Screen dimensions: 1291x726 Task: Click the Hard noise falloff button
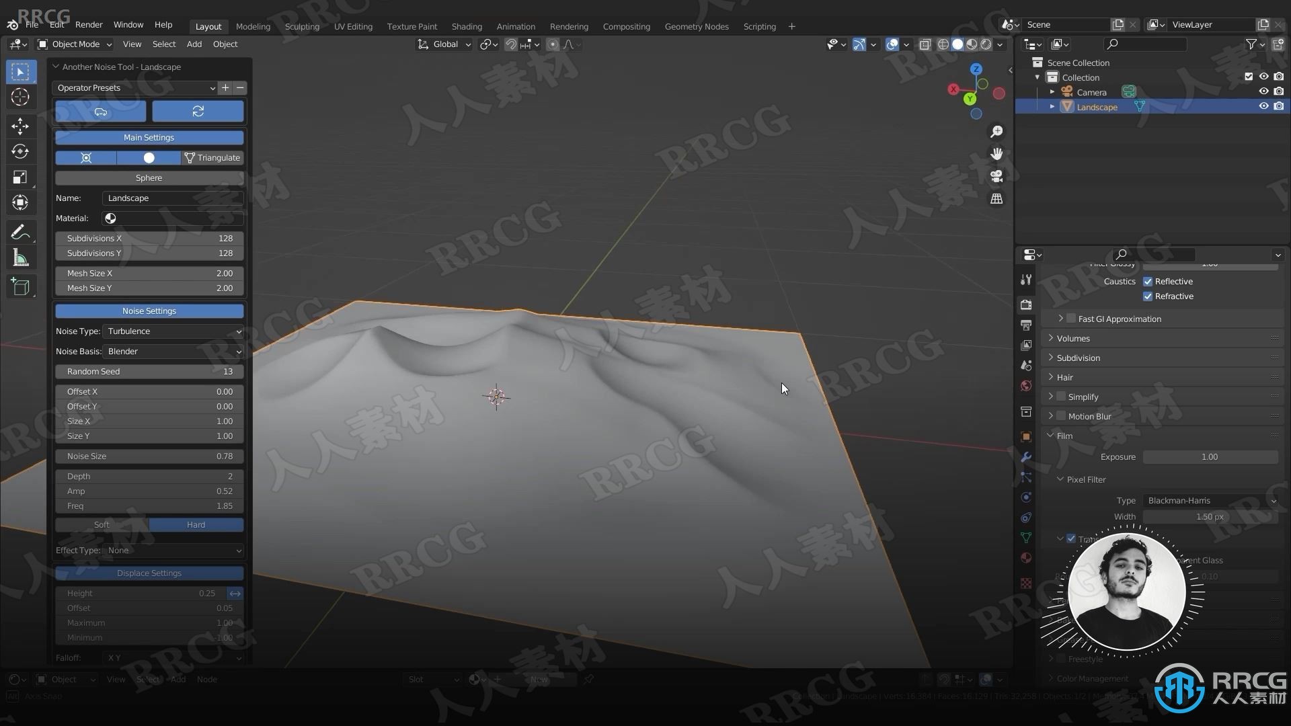click(x=196, y=525)
